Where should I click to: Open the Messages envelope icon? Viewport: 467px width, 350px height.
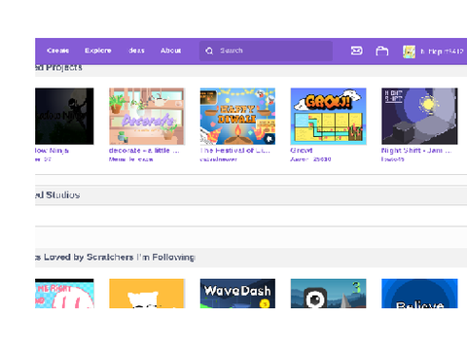pos(356,51)
